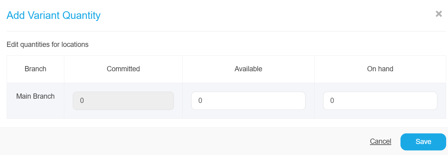Select the On hand column header
Image resolution: width=448 pixels, height=155 pixels.
(380, 69)
